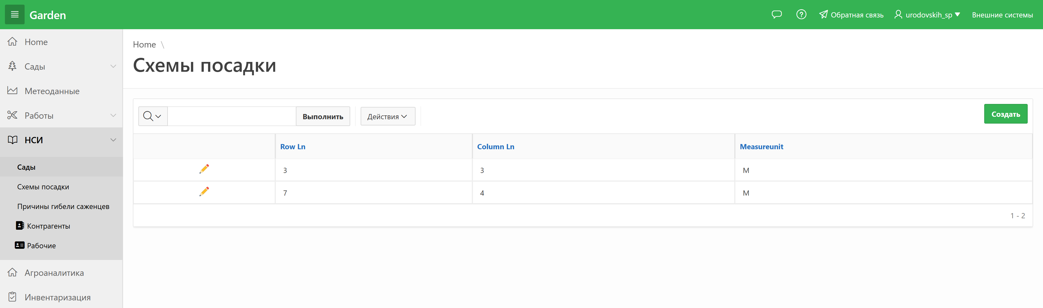Click the hamburger navigation menu icon
The image size is (1043, 308).
coord(14,14)
